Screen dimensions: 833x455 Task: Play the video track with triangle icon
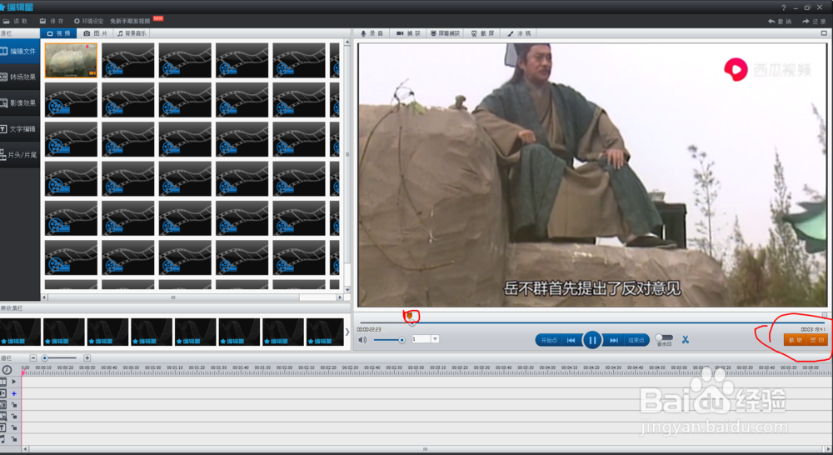[x=14, y=382]
